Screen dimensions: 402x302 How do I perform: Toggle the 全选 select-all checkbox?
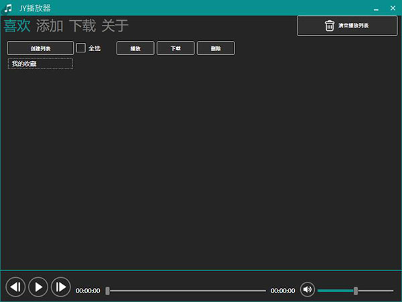[x=81, y=48]
